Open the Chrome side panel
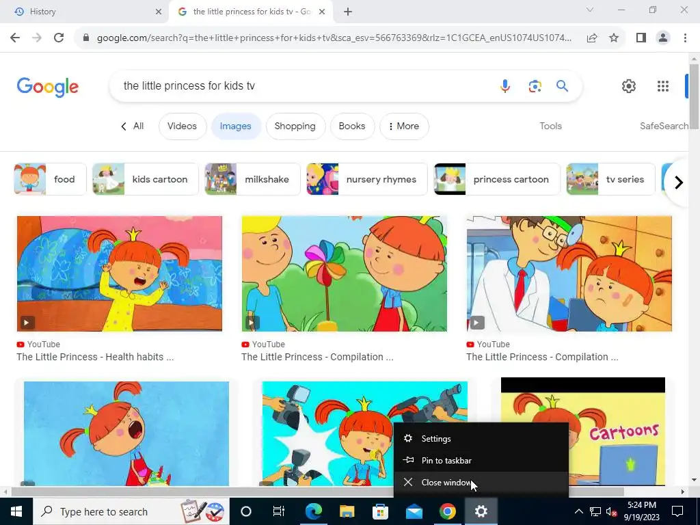Viewport: 700px width, 525px height. 641,38
